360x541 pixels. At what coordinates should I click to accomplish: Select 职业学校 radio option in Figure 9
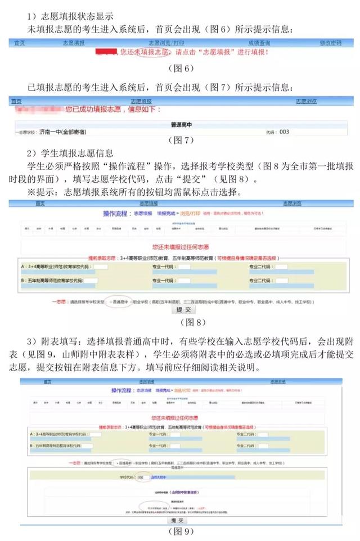134,463
